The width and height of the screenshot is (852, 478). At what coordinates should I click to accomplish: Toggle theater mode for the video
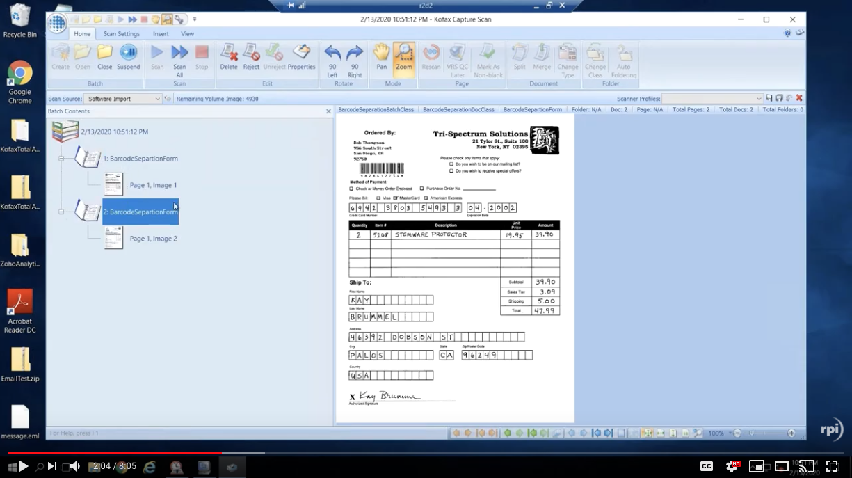781,466
